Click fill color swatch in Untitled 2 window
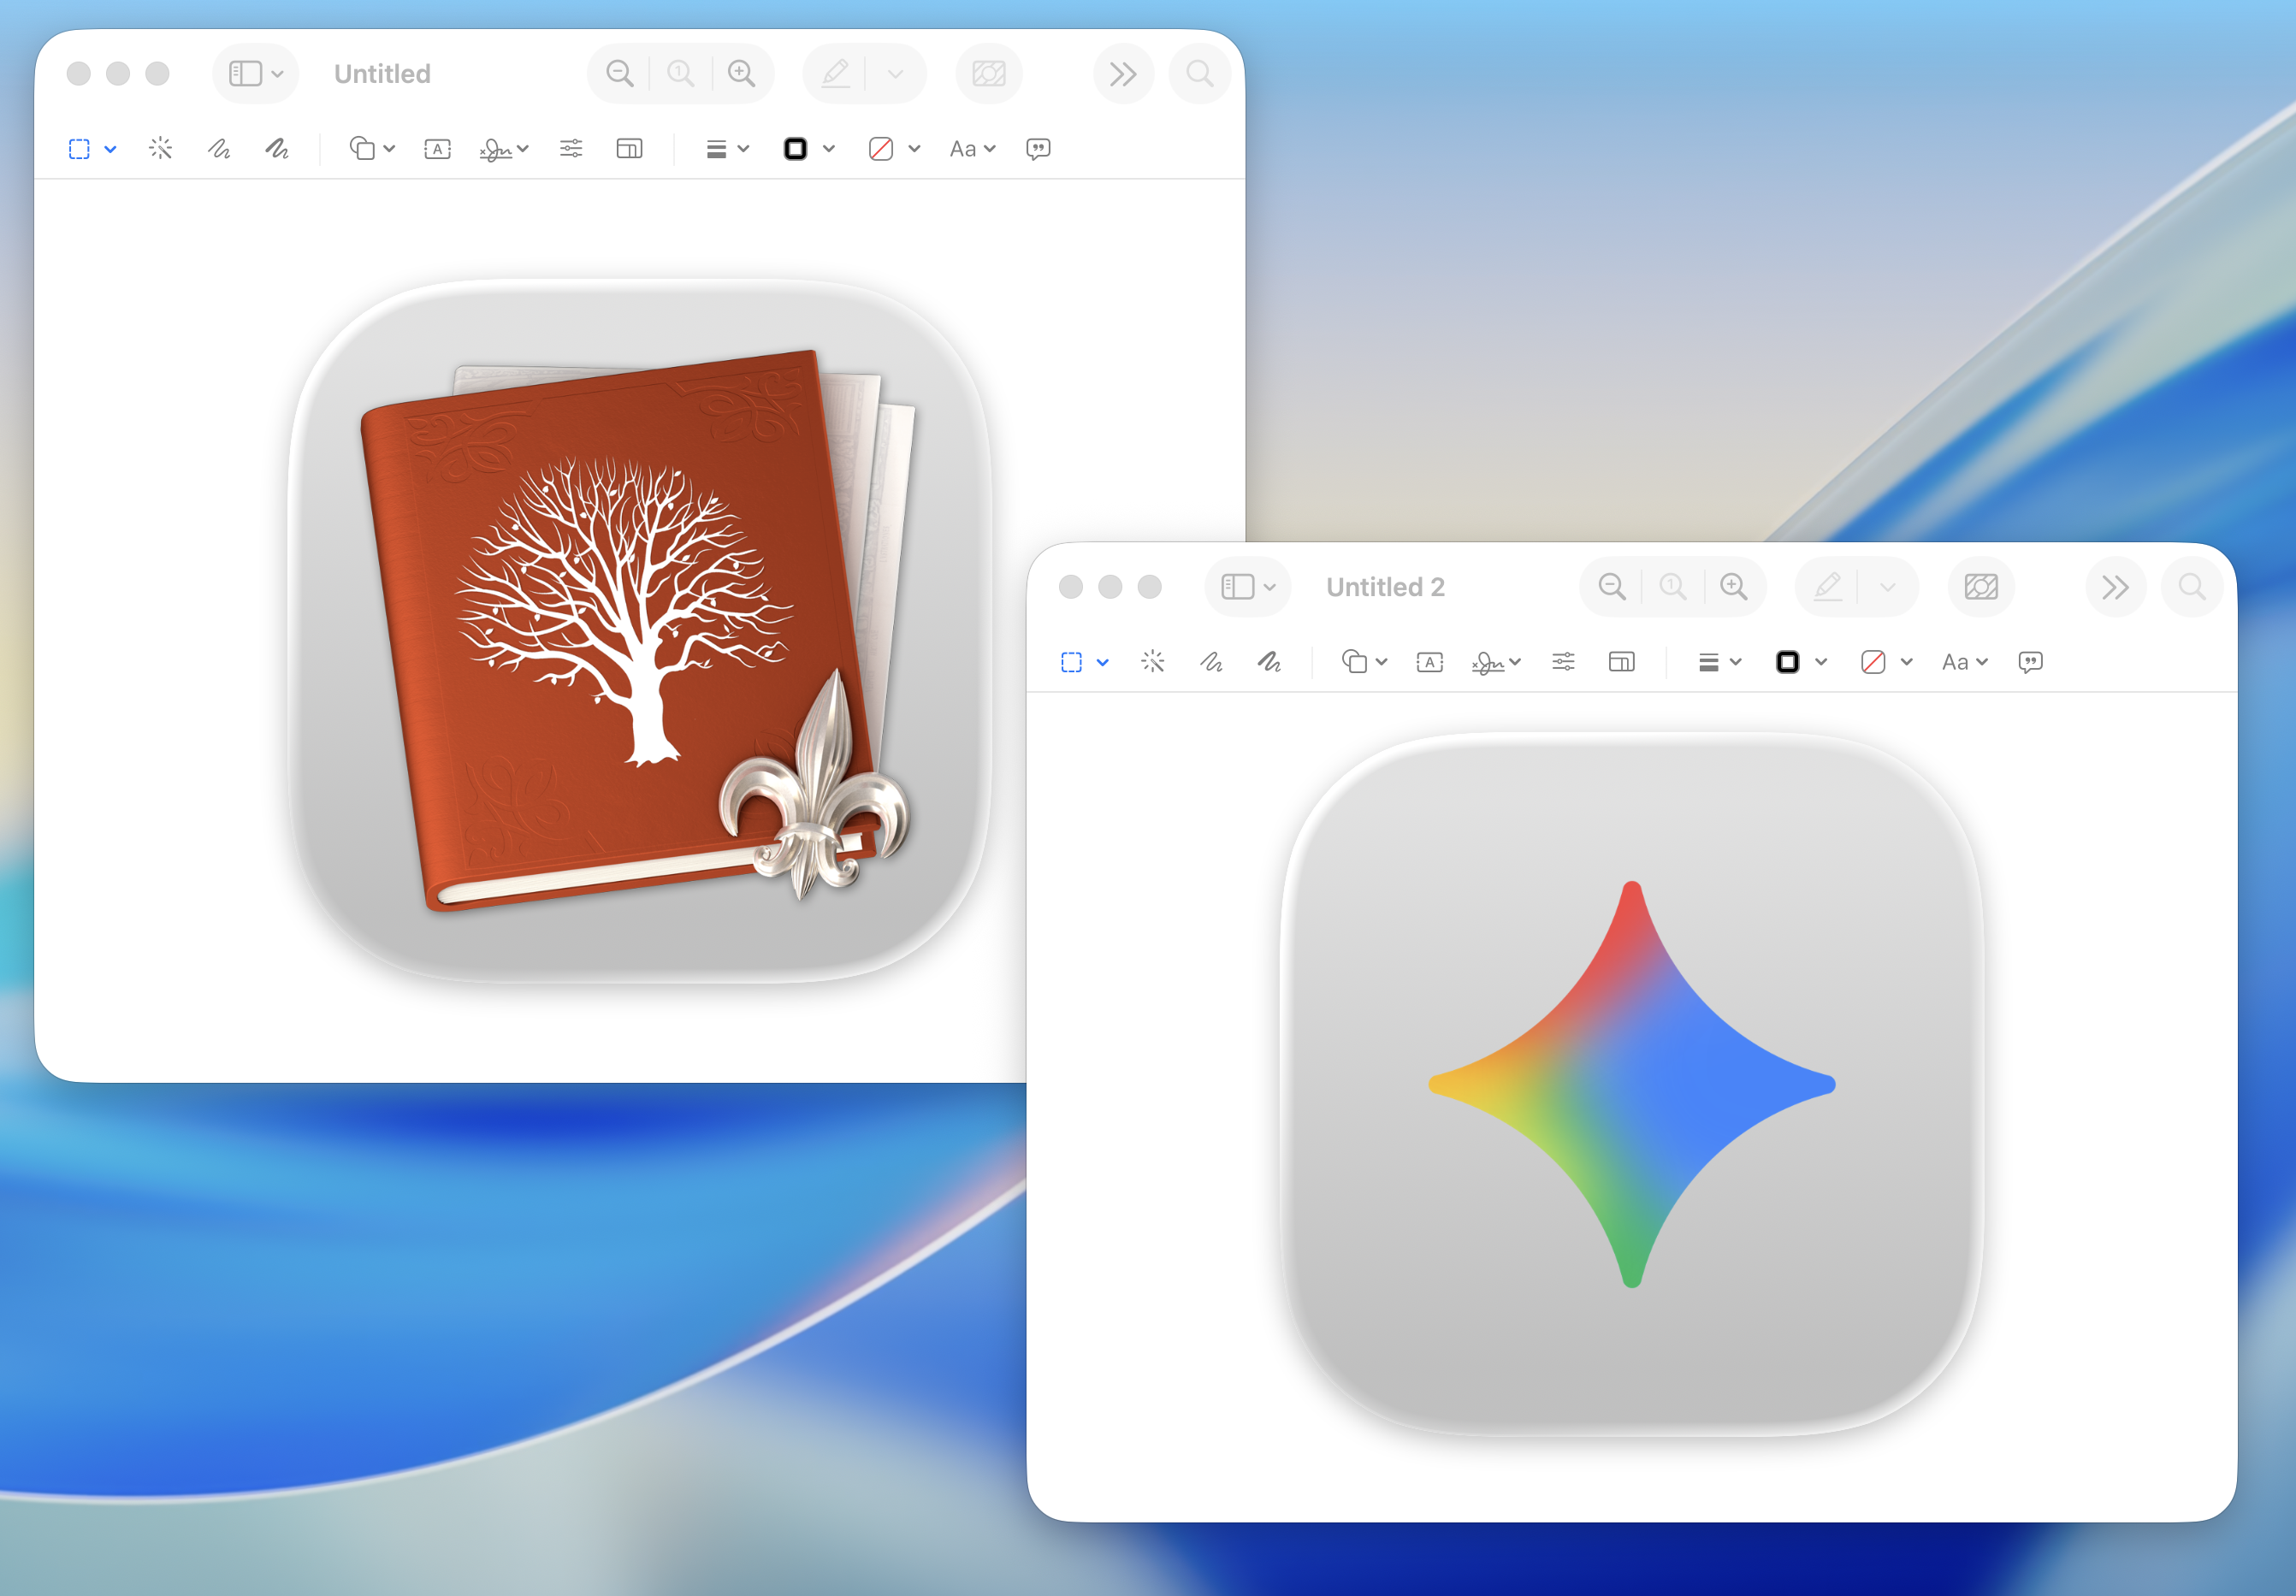Image resolution: width=2296 pixels, height=1596 pixels. 1873,662
